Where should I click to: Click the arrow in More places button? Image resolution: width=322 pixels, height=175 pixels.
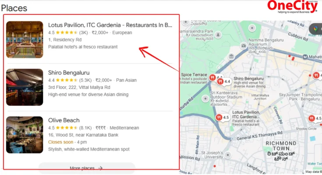click(x=100, y=168)
